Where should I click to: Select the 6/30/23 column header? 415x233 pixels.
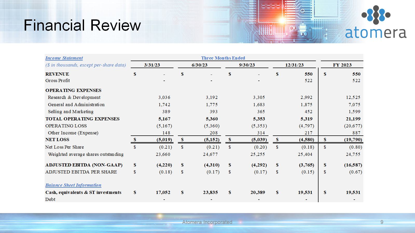coord(199,65)
